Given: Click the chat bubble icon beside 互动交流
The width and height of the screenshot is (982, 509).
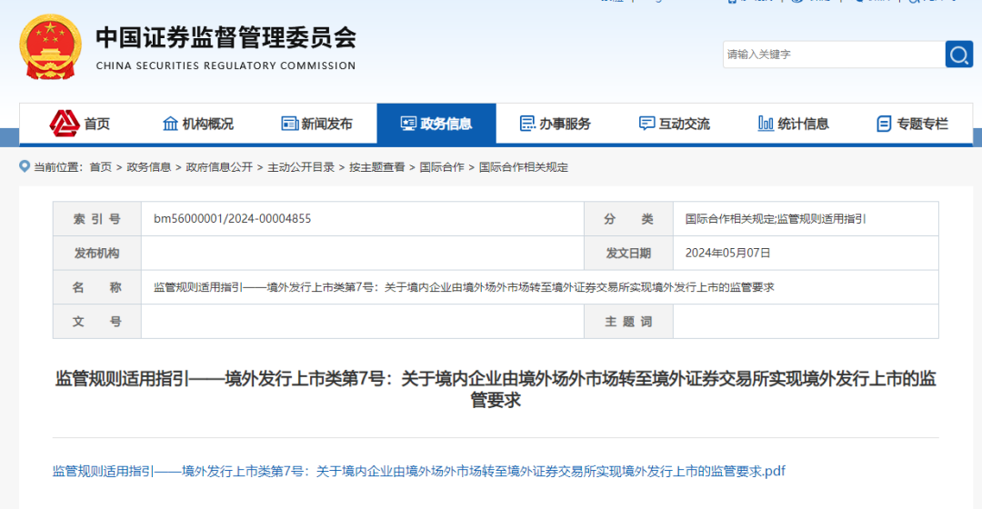Looking at the screenshot, I should tap(647, 124).
